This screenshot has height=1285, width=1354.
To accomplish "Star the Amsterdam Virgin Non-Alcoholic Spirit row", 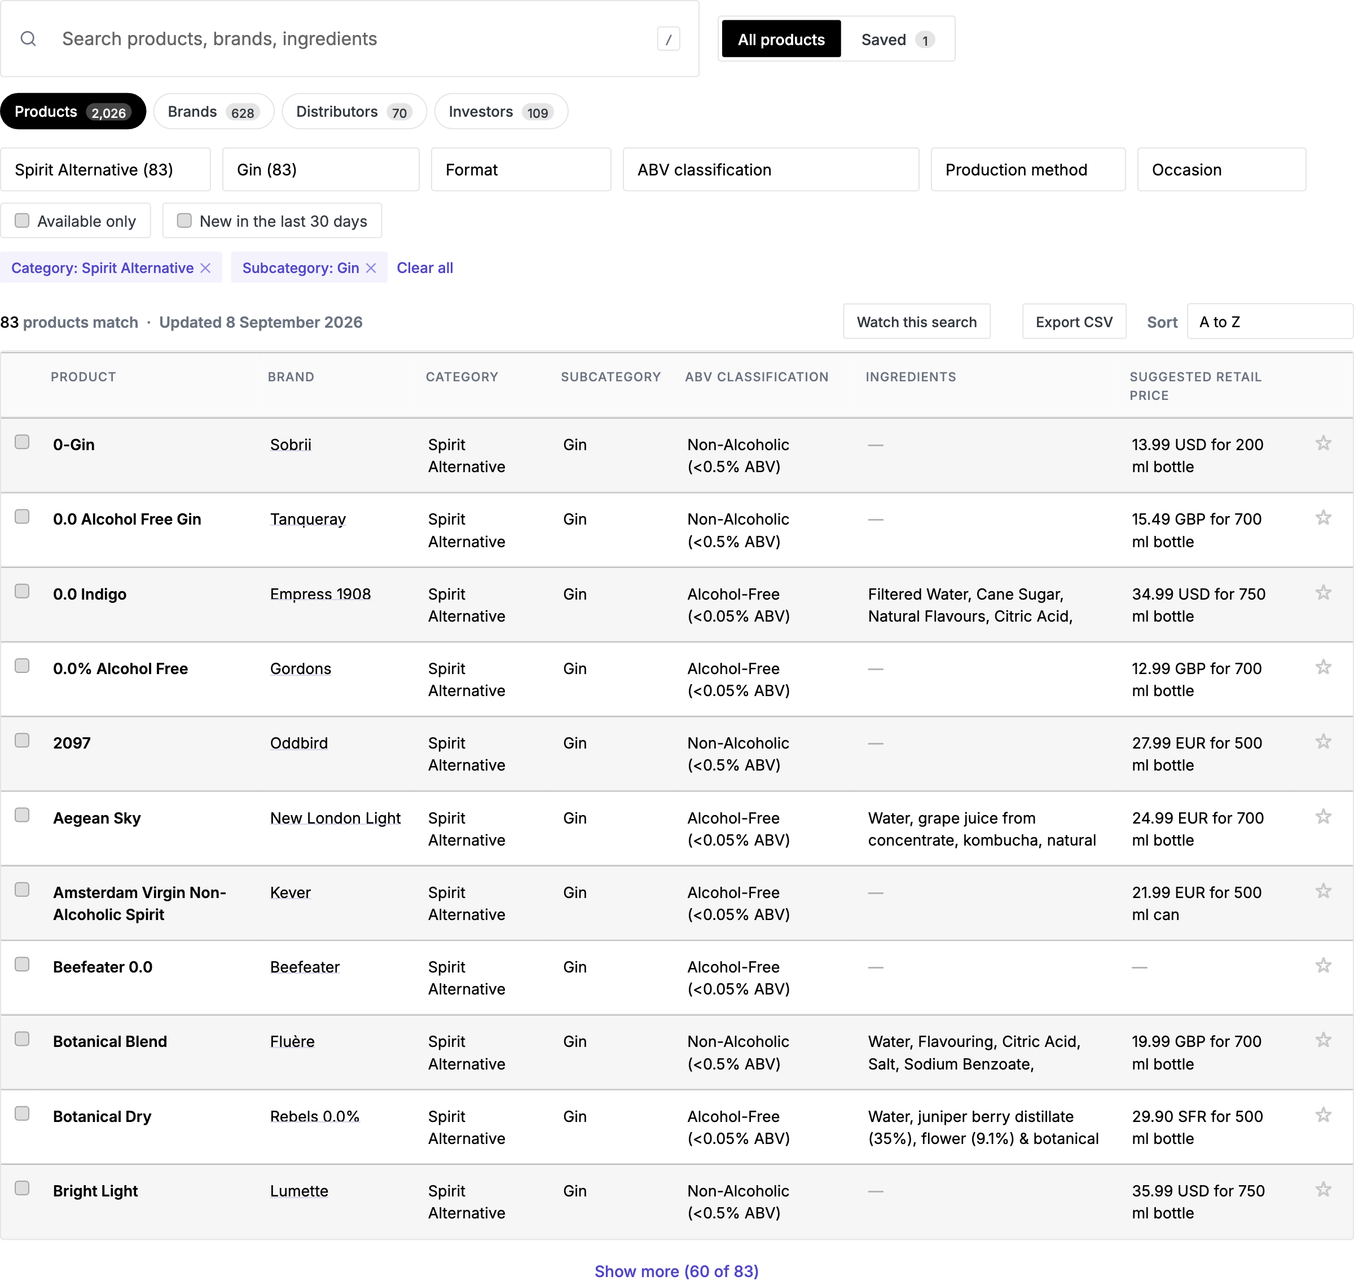I will (1323, 891).
